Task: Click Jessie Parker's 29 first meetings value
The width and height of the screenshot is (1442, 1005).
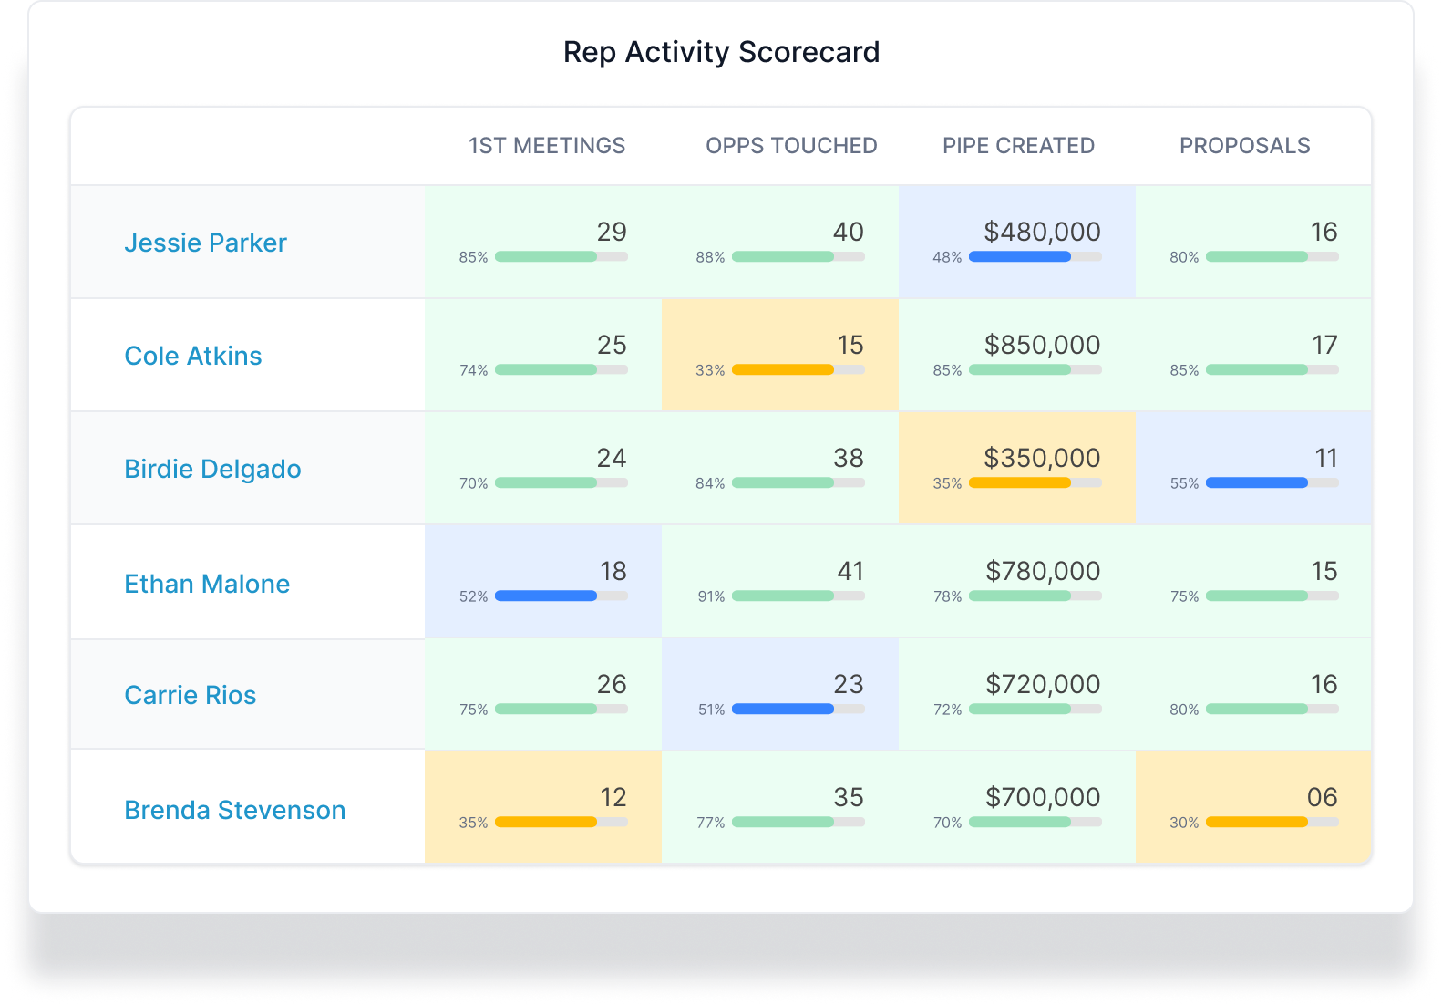Action: pyautogui.click(x=612, y=233)
